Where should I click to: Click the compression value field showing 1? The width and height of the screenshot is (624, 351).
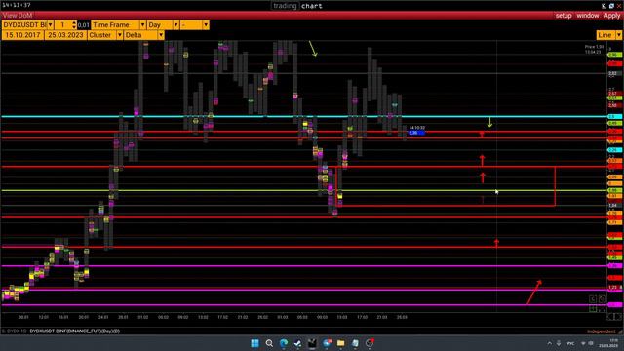point(62,24)
